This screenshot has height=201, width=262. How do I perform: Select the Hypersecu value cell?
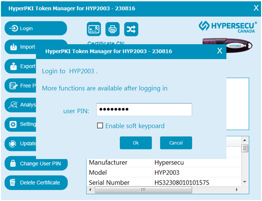pyautogui.click(x=169, y=162)
